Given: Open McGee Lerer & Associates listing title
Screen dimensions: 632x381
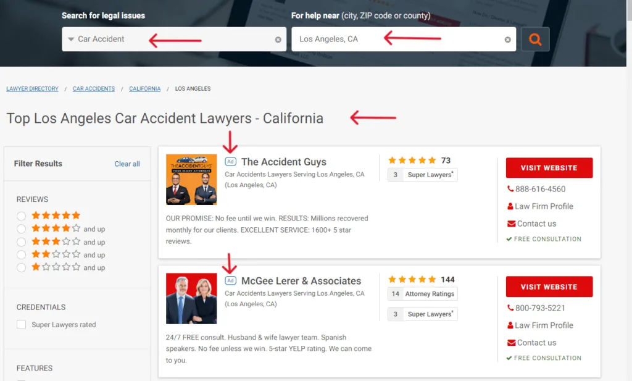Looking at the screenshot, I should coord(301,280).
